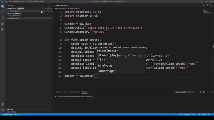Close speed_test.py in the Open Editors list
Image resolution: width=214 pixels, height=120 pixels.
8,11
